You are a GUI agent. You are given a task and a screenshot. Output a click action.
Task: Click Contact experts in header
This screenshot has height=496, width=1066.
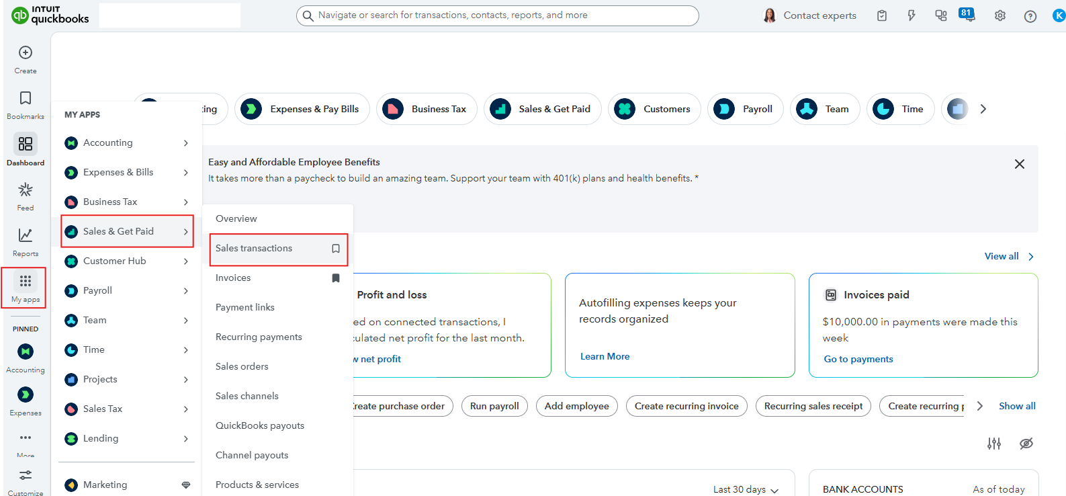[810, 15]
